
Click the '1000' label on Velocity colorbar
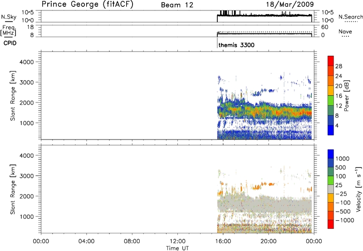342,159
